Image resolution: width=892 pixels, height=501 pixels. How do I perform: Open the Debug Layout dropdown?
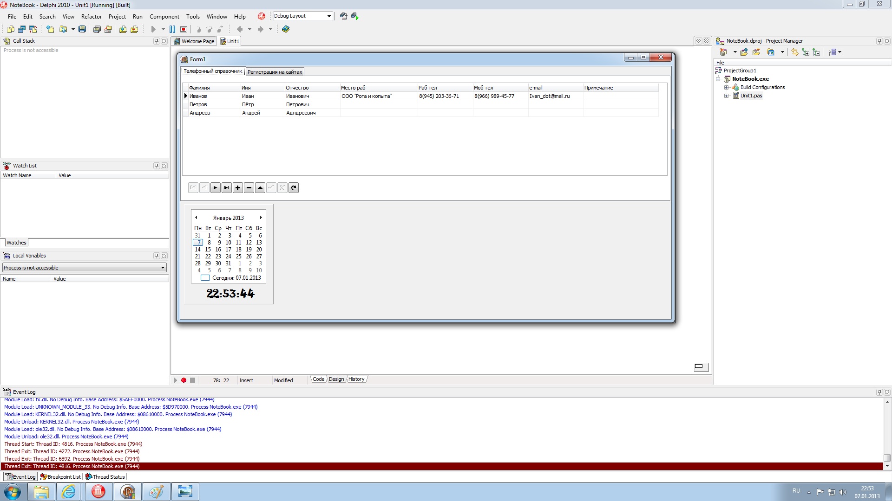click(329, 16)
